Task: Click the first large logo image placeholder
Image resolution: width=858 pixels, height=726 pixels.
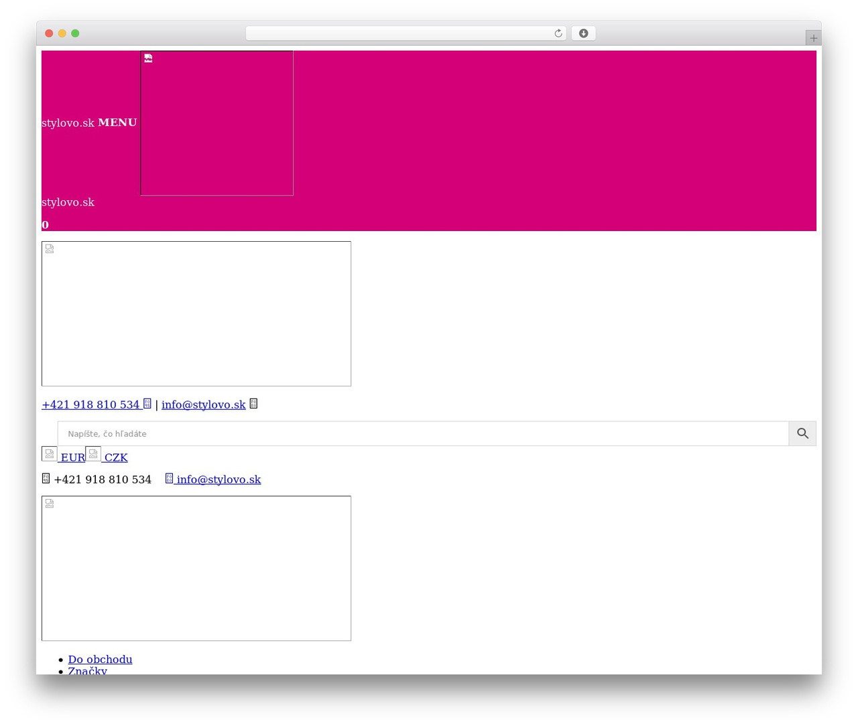Action: (196, 313)
